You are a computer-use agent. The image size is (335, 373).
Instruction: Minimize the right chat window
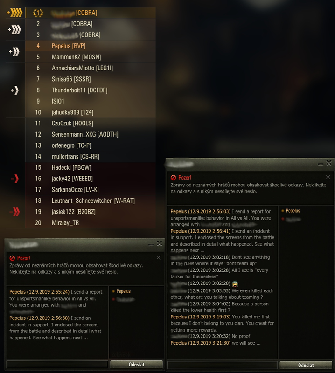click(321, 164)
